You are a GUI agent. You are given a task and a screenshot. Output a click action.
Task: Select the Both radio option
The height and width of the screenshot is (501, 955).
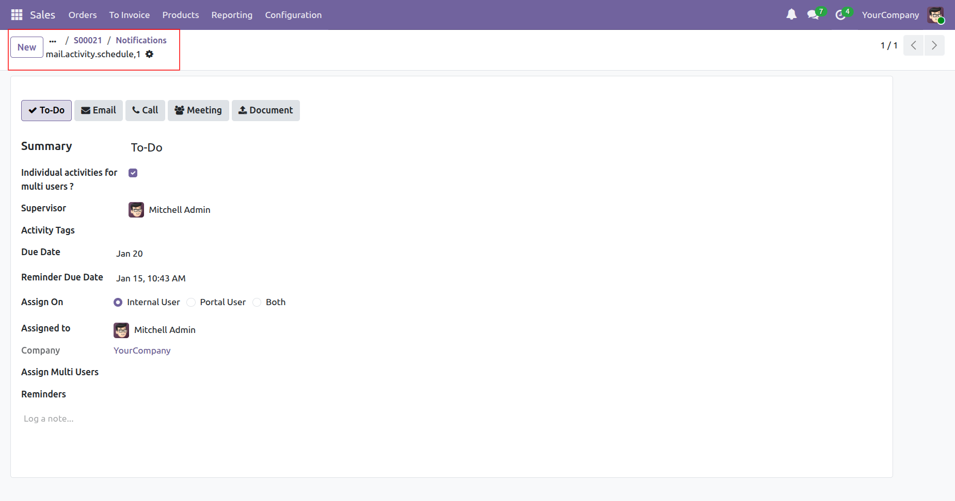(x=257, y=303)
